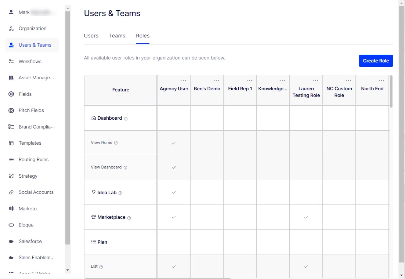Switch to the Teams tab
Viewport: 405px width, 279px height.
pyautogui.click(x=117, y=36)
